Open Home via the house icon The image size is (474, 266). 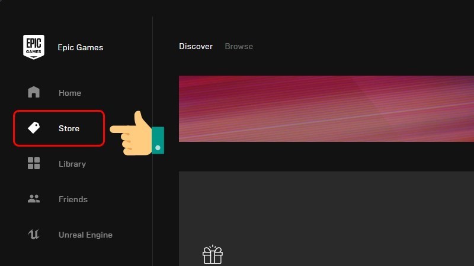34,92
